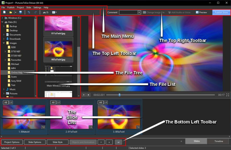The image size is (231, 150).
Task: Enter fullscreen preview mode
Action: tap(227, 95)
